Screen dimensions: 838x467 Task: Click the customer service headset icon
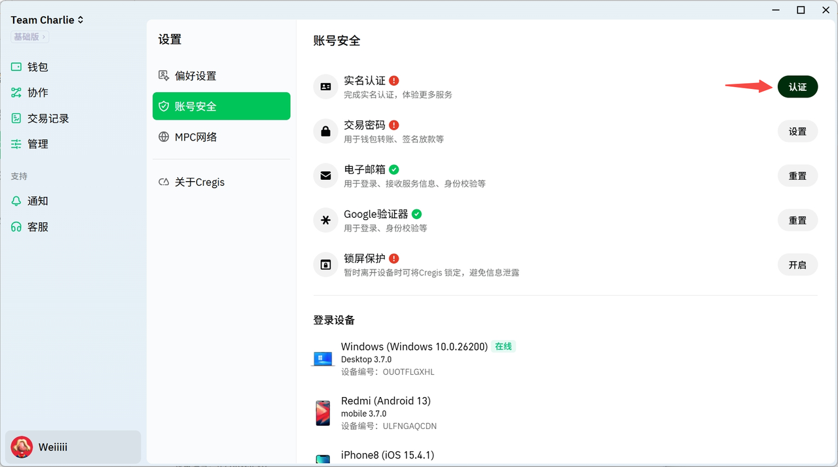click(x=16, y=227)
